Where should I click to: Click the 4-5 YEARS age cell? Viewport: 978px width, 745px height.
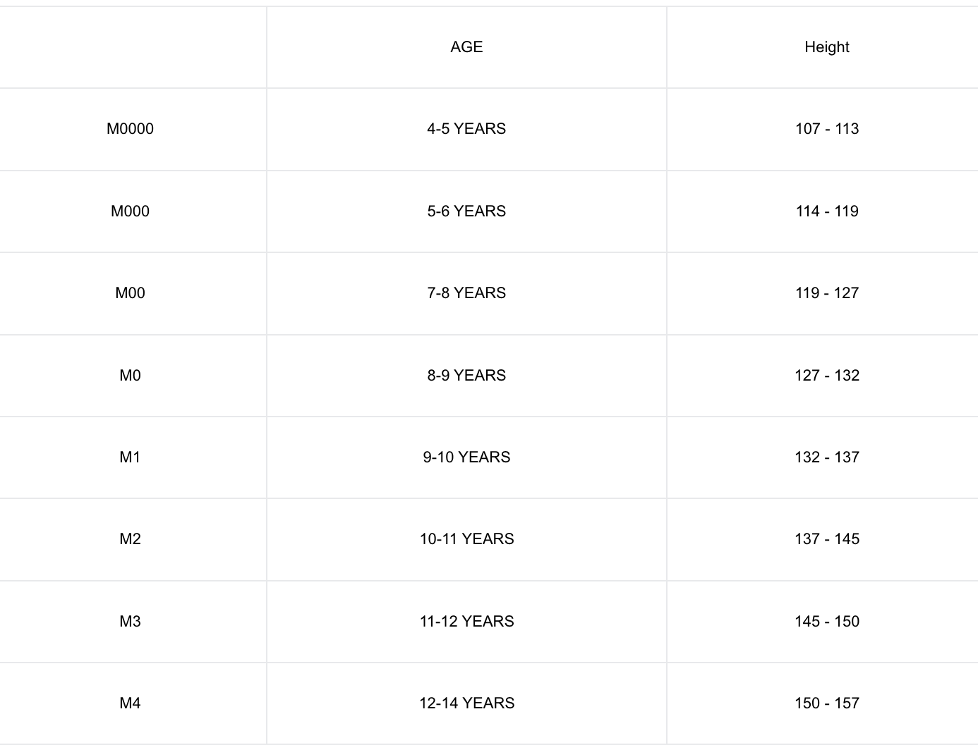coord(466,129)
